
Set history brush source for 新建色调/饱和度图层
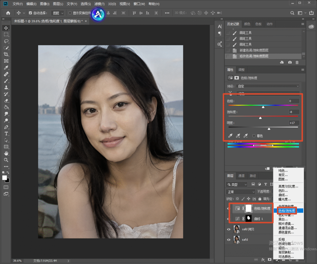click(228, 50)
